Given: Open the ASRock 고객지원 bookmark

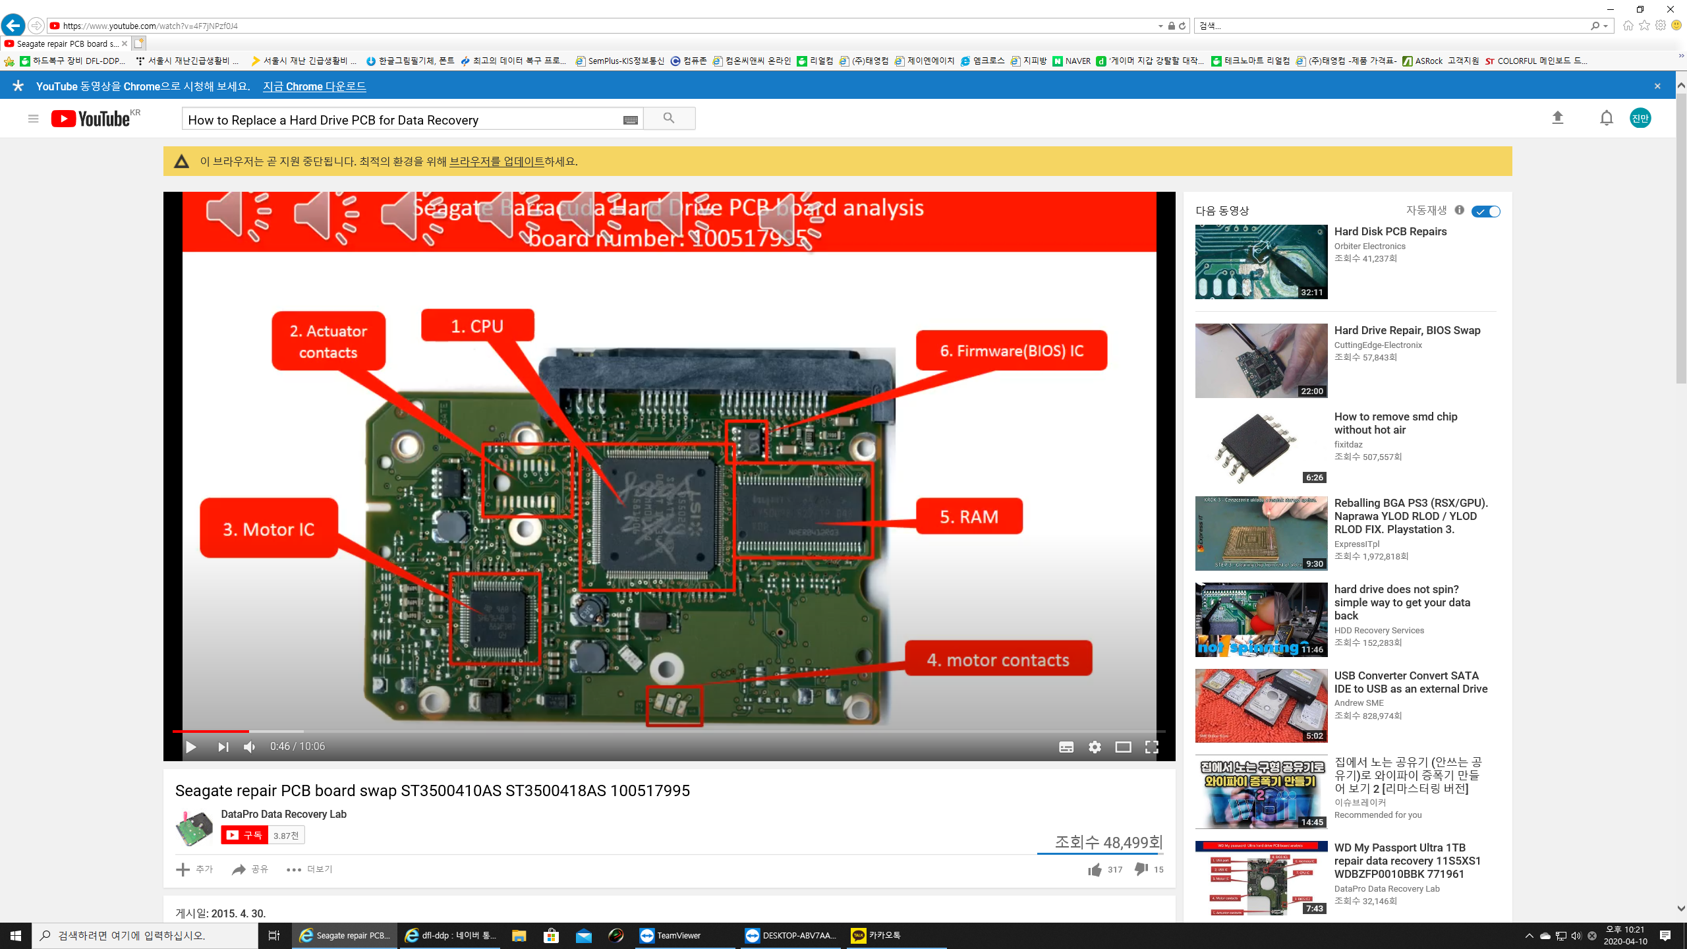Looking at the screenshot, I should pos(1441,61).
